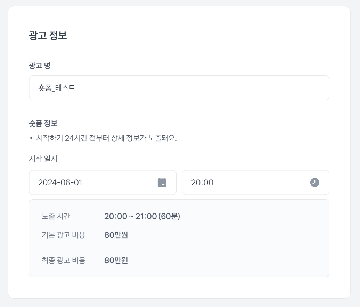The image size is (360, 307).
Task: Click the 노출 시간 label
Action: click(x=56, y=216)
